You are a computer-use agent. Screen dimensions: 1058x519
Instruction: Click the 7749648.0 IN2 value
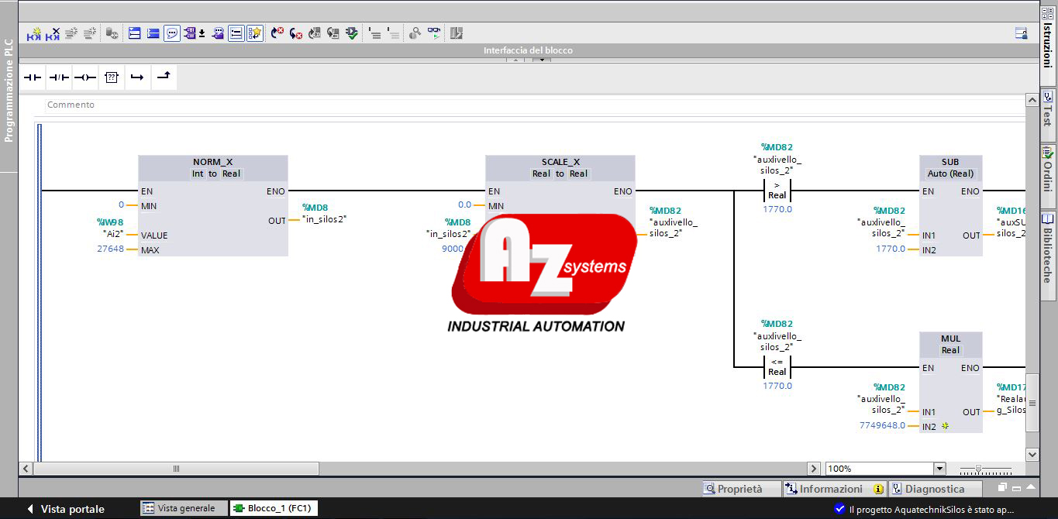(882, 425)
